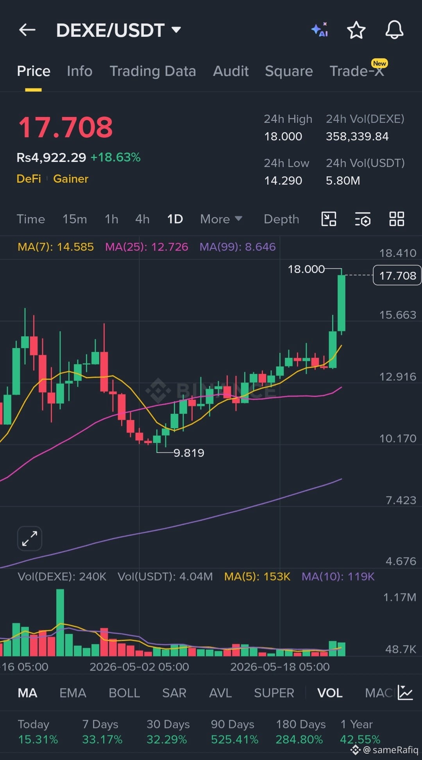422x760 pixels.
Task: Tap the 9.819 low price marker
Action: 189,453
